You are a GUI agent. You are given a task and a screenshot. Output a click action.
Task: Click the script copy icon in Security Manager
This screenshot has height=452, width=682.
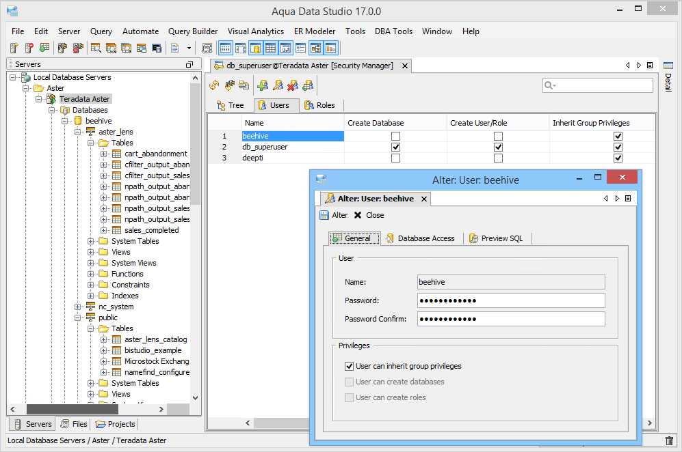click(244, 85)
